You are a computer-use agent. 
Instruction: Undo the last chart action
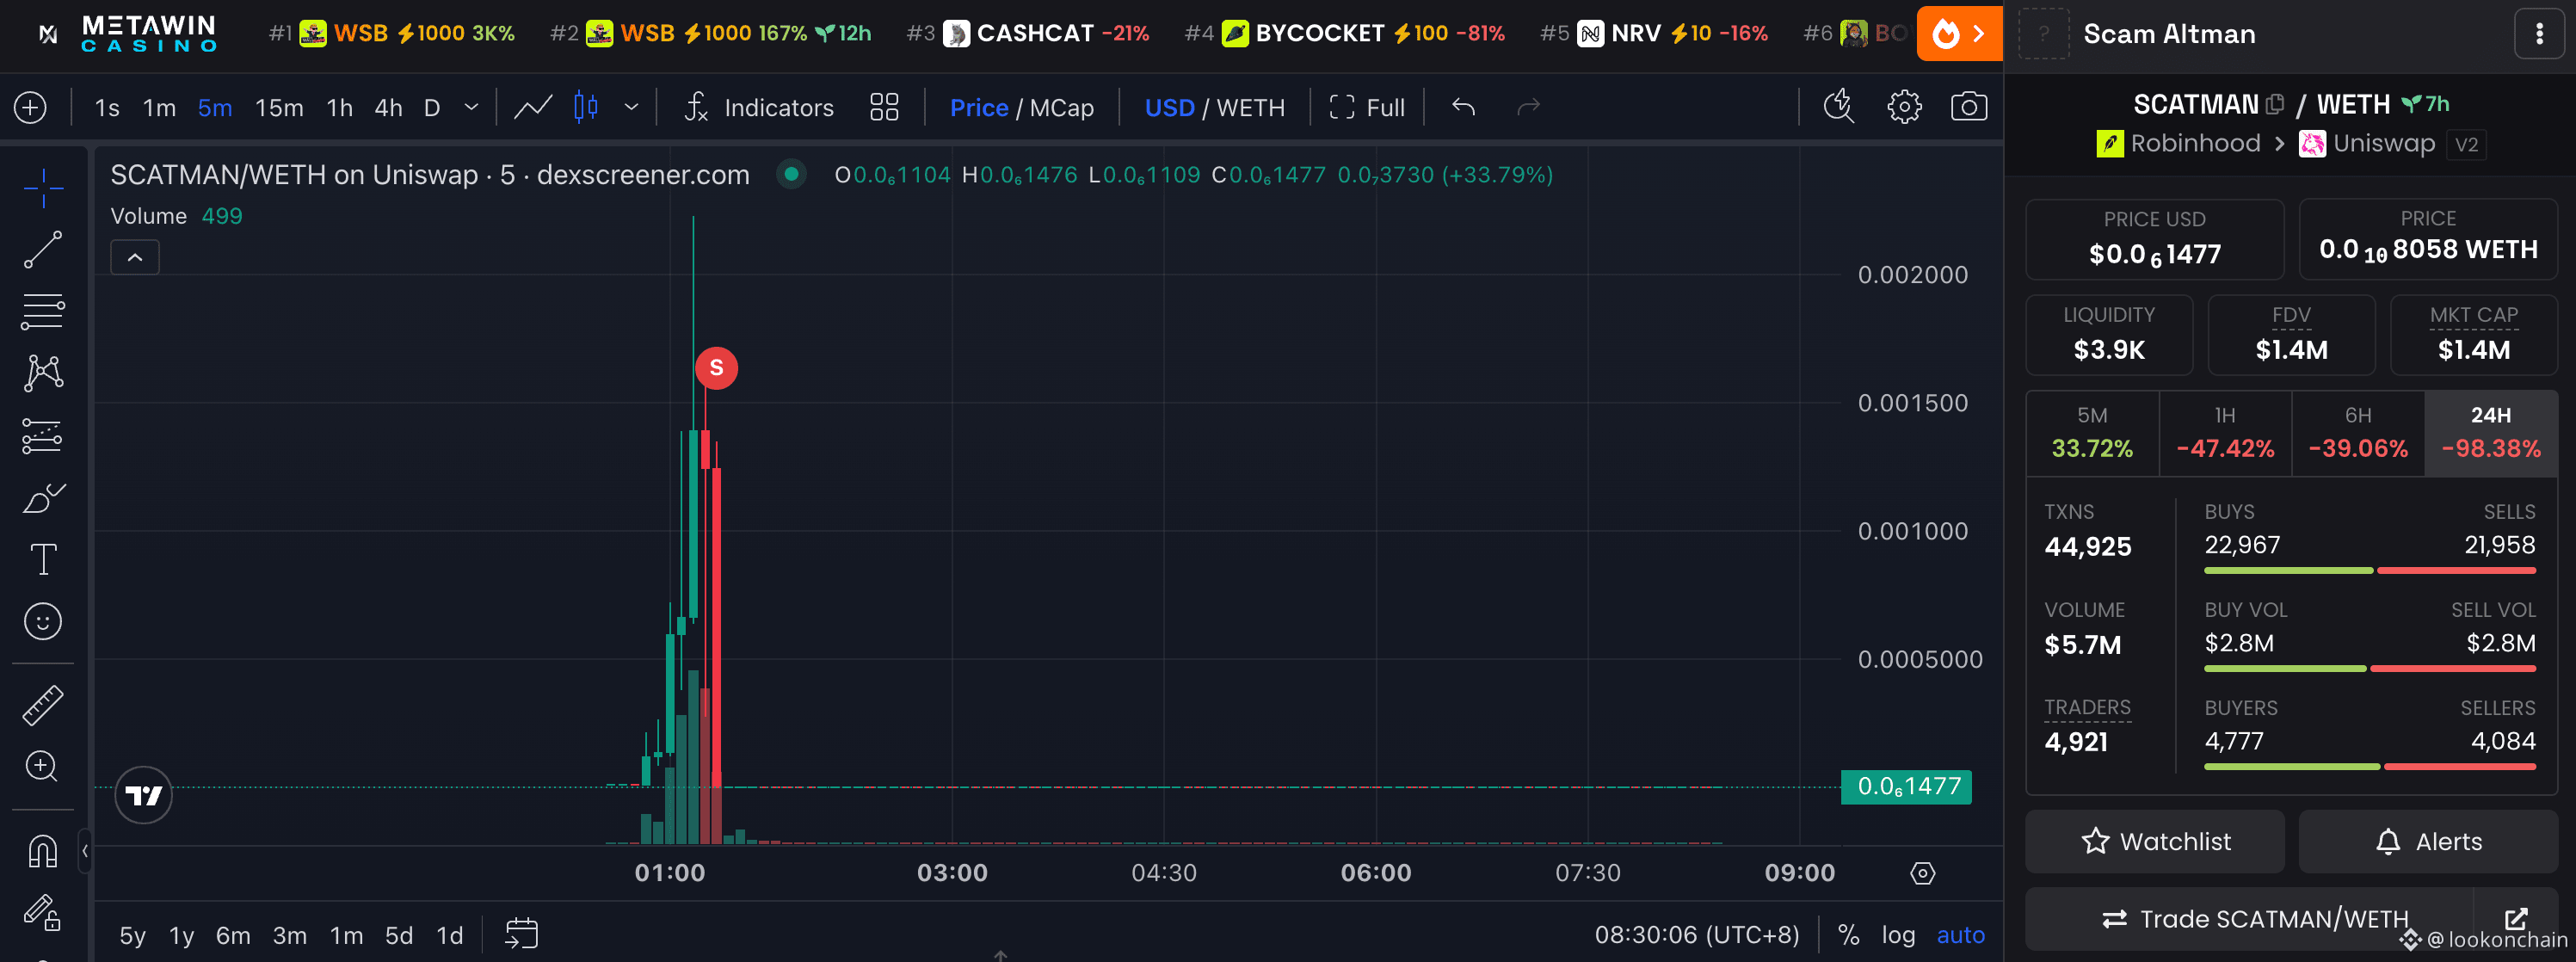1463,107
